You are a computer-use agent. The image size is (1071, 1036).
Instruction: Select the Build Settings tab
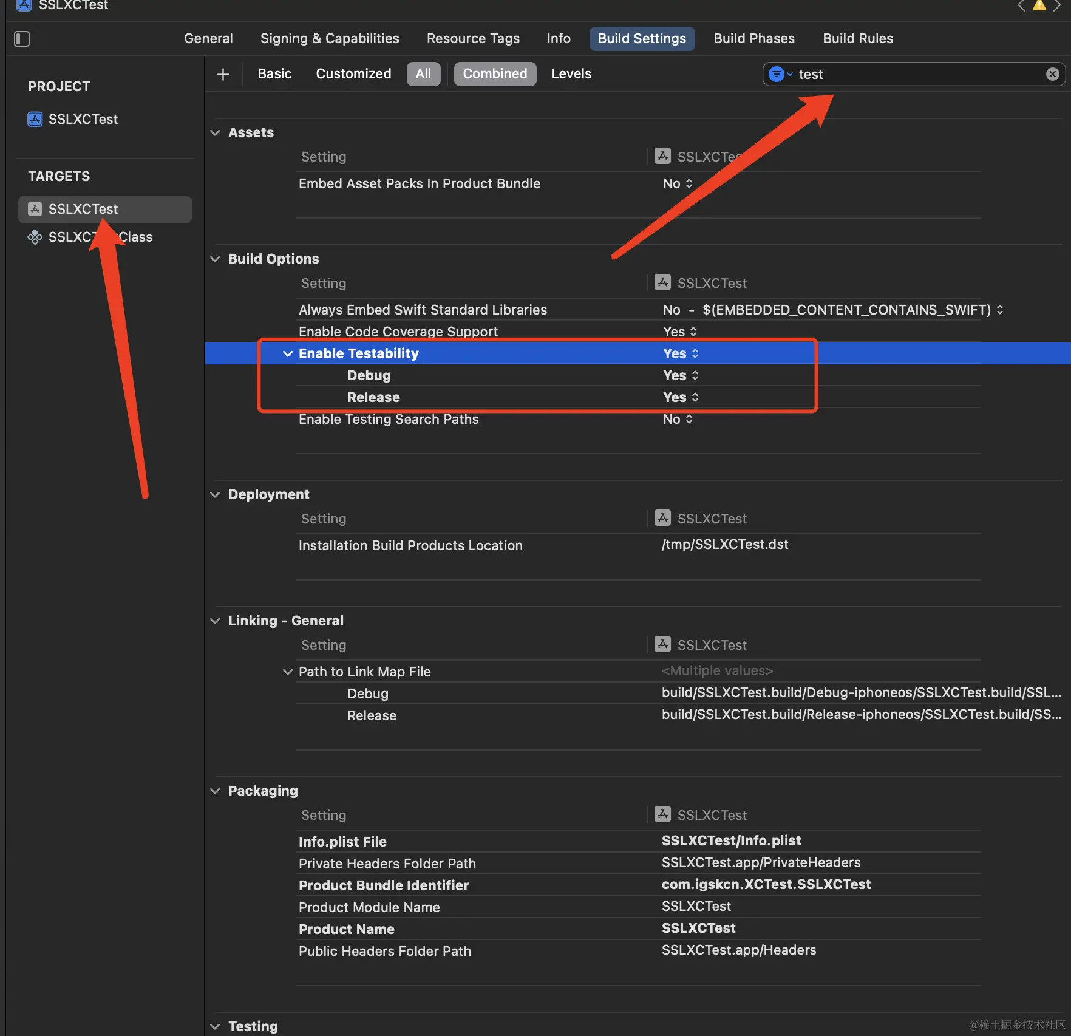click(642, 39)
